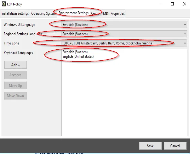Screen dimensions: 190x154
Task: Expand the Regional Settings Language dropdown
Action: (124, 34)
